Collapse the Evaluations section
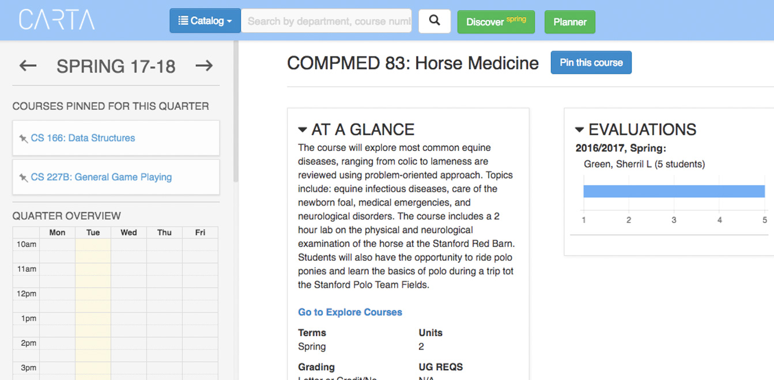774x380 pixels. (579, 130)
